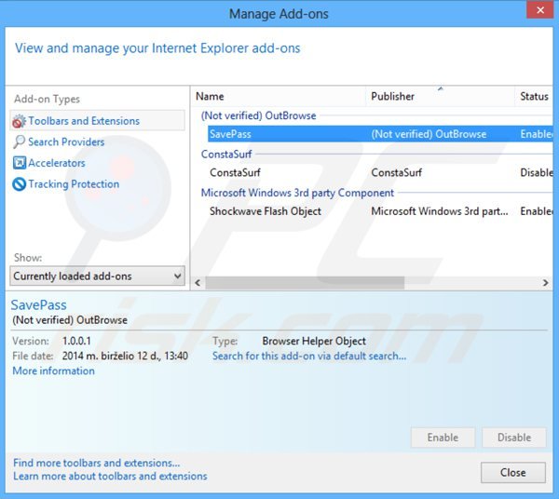Click the (Not verified) OutBrowse group header

pos(258,115)
